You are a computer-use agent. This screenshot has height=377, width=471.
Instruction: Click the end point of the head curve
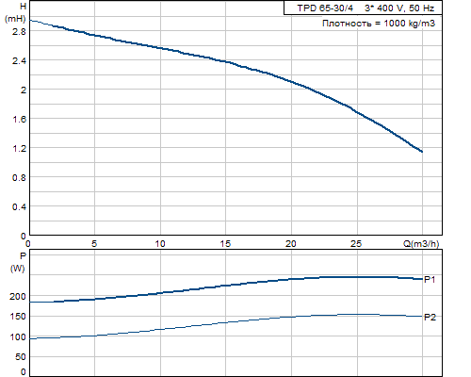[x=422, y=152]
